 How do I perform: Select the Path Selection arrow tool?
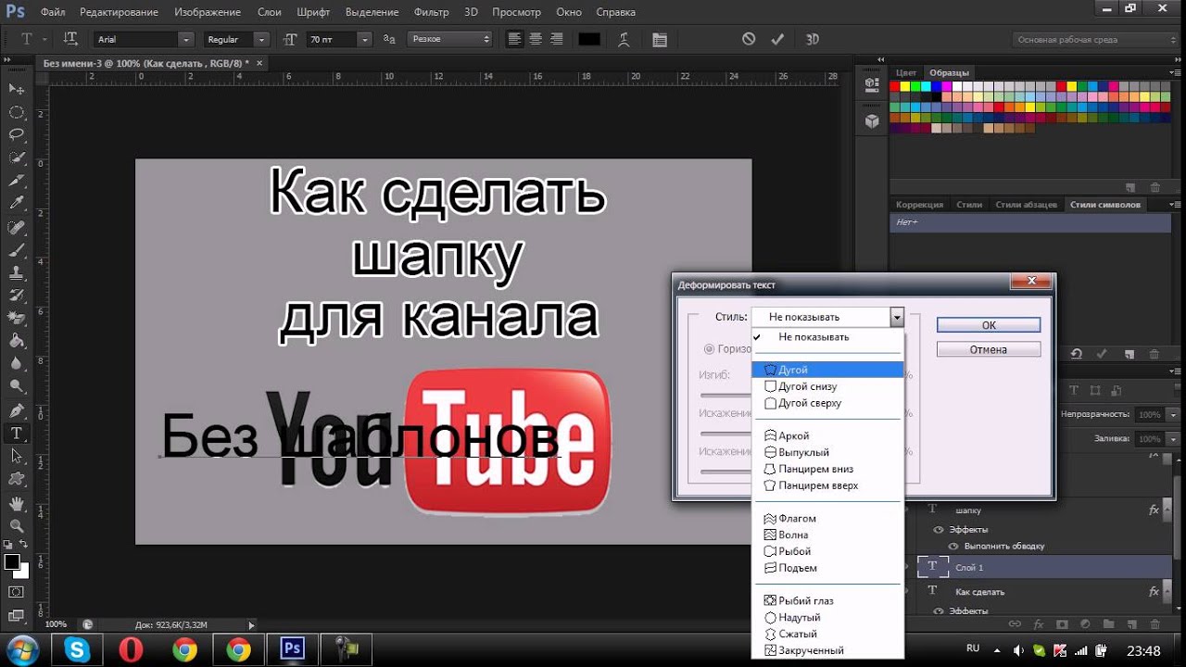(x=17, y=456)
